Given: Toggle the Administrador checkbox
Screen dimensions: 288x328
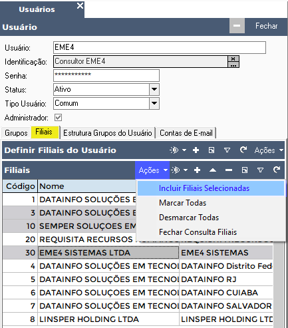Looking at the screenshot, I should pyautogui.click(x=59, y=118).
